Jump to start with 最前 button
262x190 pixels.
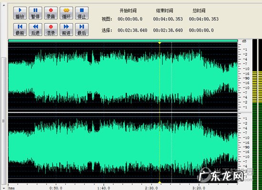20,30
